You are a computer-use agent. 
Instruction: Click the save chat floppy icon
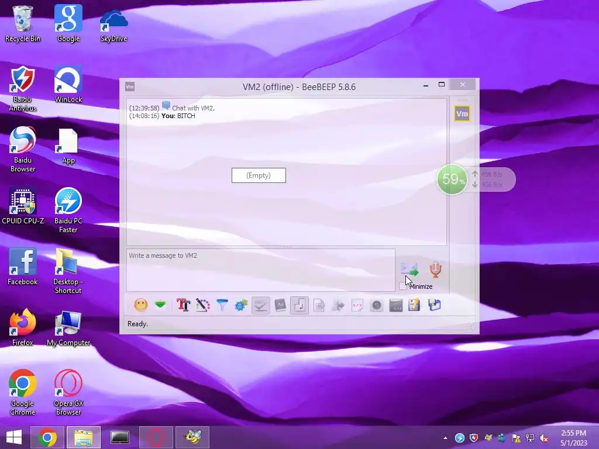[x=434, y=305]
